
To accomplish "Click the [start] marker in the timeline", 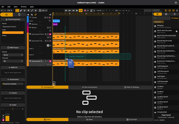I will [x=55, y=24].
